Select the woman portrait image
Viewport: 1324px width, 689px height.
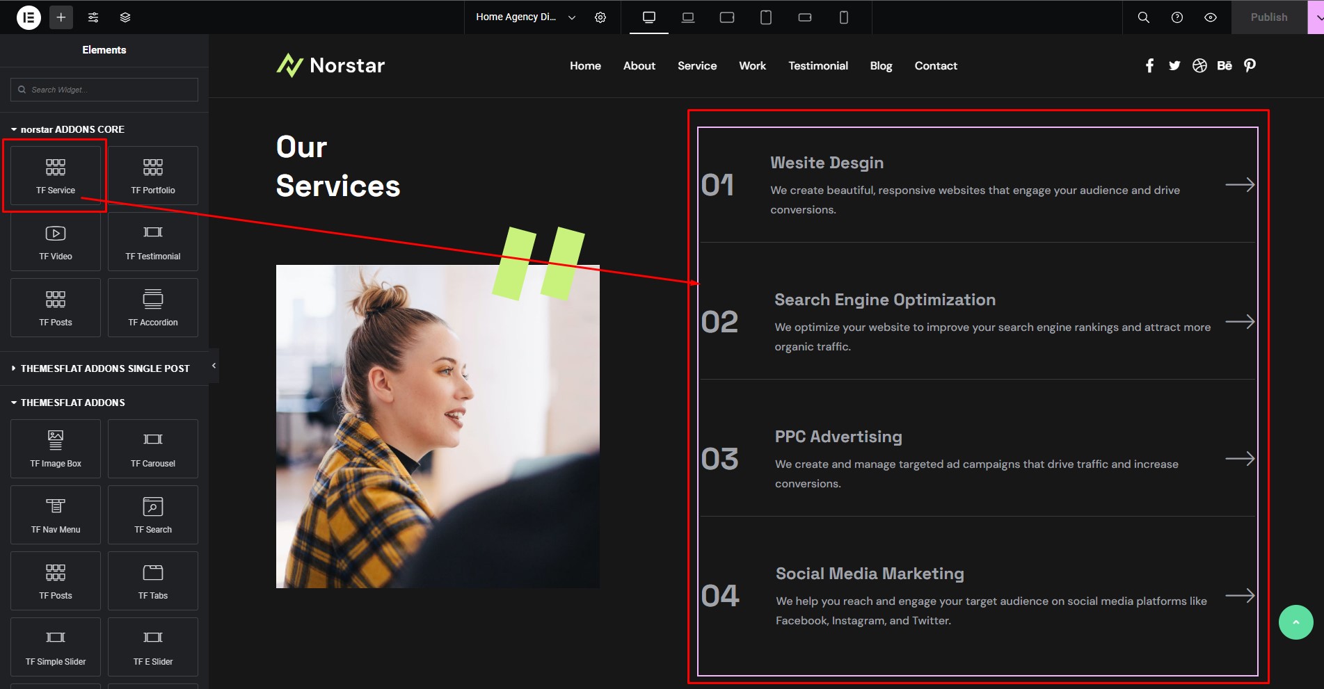438,426
